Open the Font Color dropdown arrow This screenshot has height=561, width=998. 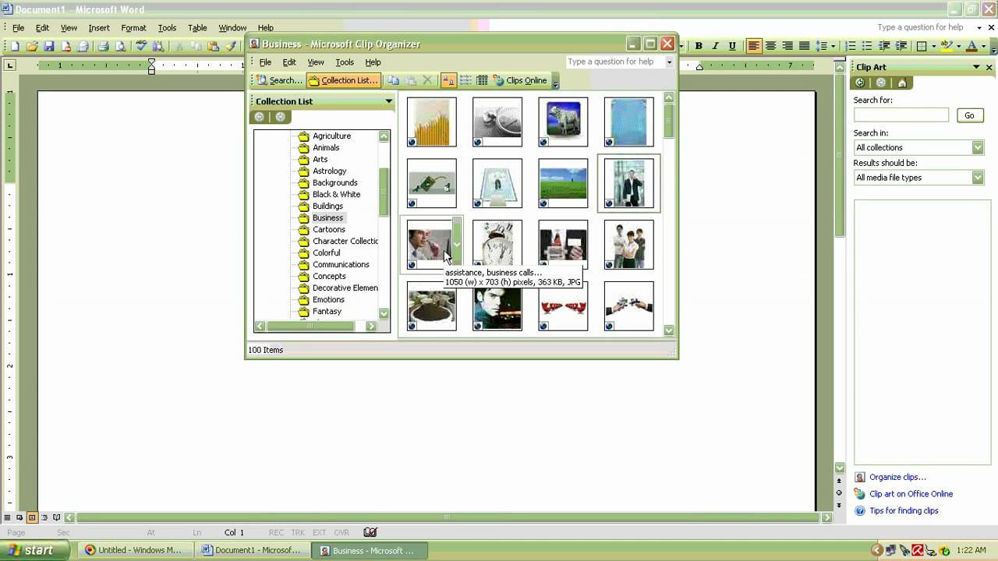(984, 46)
